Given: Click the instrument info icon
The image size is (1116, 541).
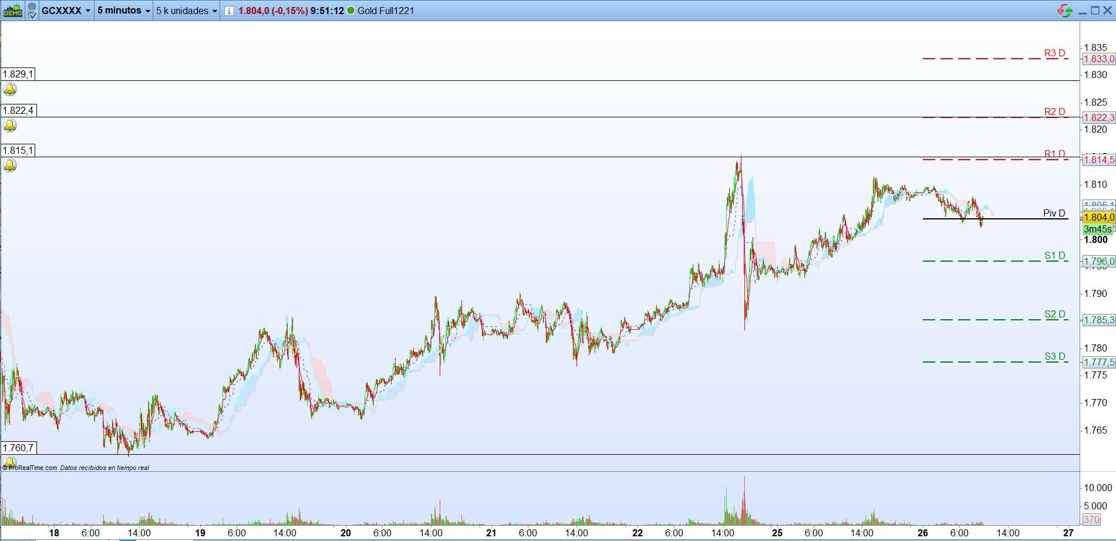Looking at the screenshot, I should point(229,11).
